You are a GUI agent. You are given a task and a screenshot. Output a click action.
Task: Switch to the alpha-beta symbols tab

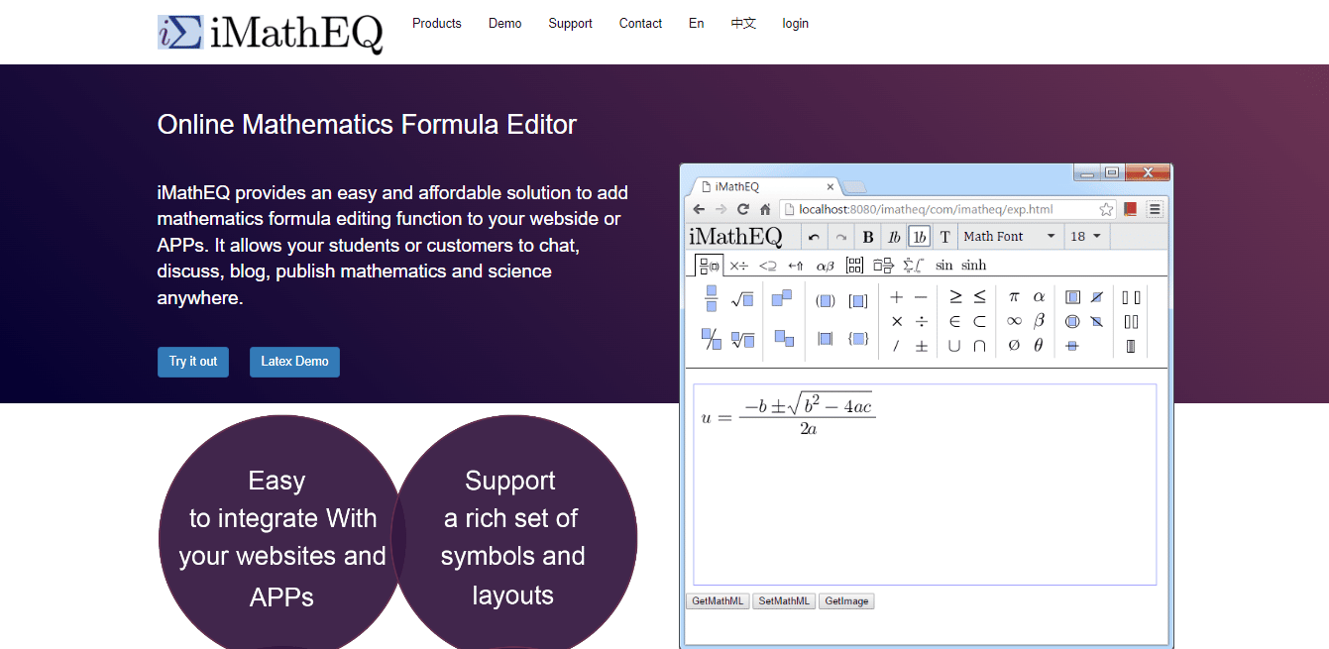[x=825, y=265]
